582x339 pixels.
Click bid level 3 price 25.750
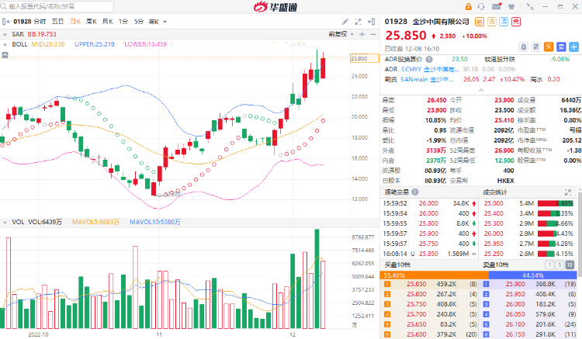coord(417,304)
